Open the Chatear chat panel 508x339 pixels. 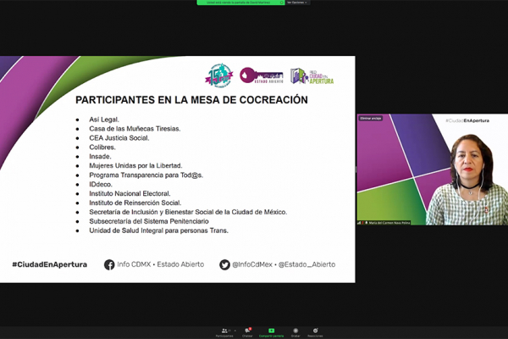[247, 332]
